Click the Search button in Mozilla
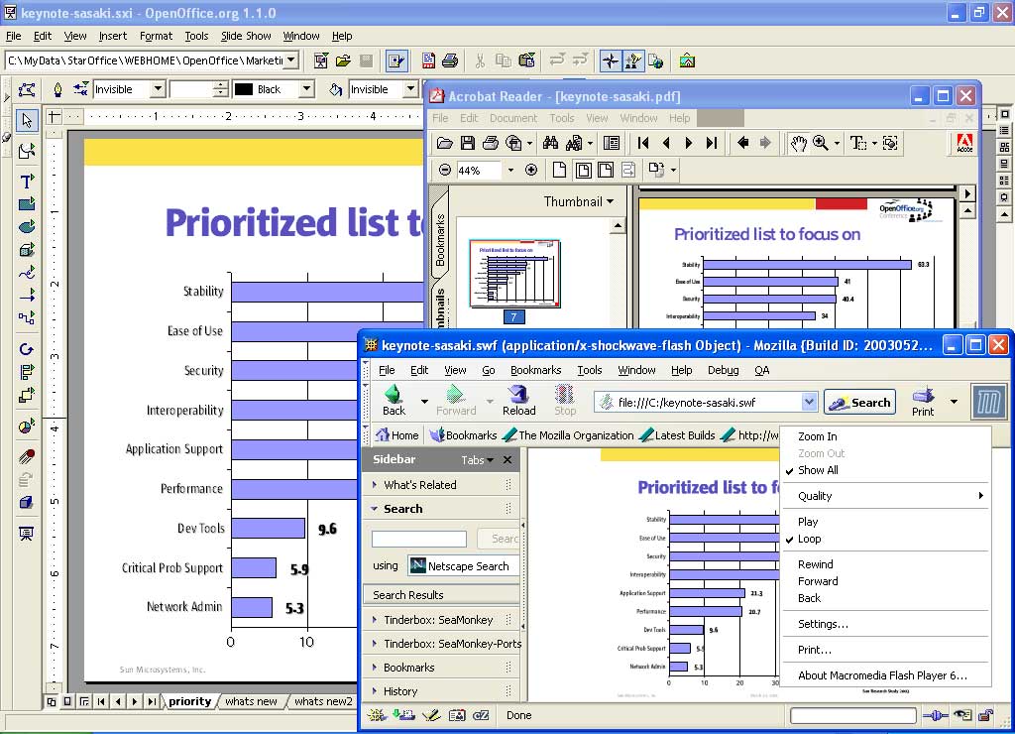 click(859, 402)
